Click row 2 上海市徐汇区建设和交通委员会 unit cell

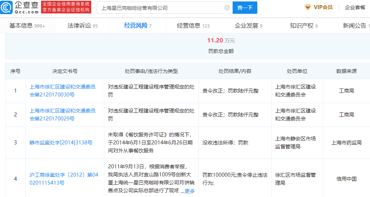tap(295, 115)
